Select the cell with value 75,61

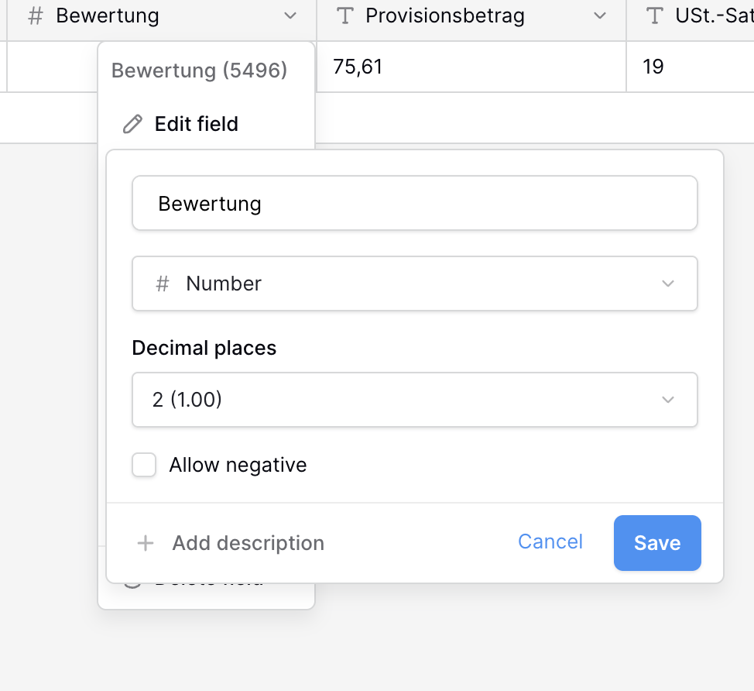(x=471, y=67)
